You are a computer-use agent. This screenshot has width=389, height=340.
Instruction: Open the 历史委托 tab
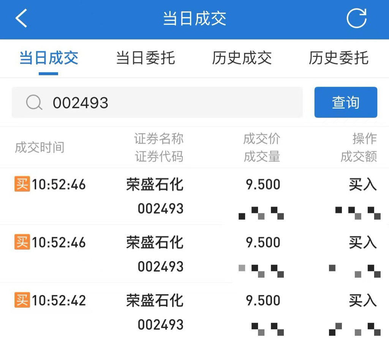click(x=338, y=58)
